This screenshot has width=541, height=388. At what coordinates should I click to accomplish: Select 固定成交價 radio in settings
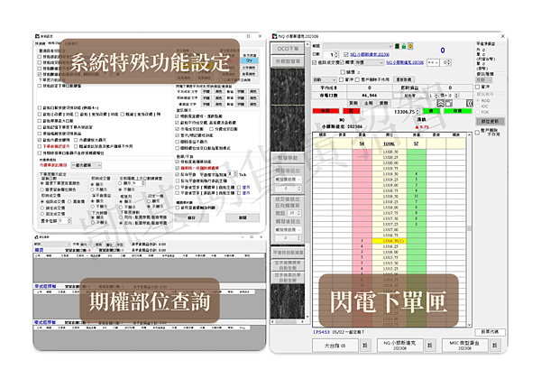pos(42,214)
